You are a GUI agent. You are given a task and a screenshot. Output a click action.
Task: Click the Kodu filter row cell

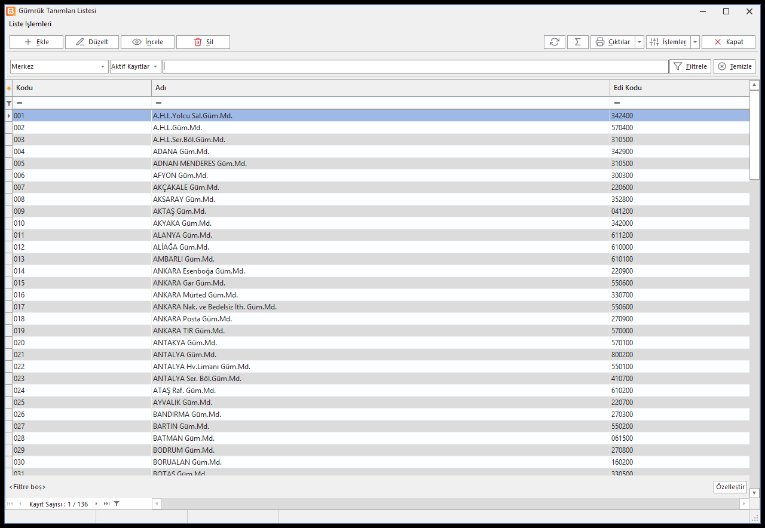(x=82, y=103)
